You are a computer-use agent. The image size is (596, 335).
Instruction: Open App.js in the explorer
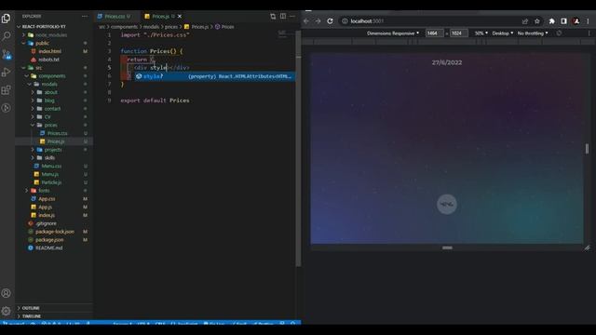[46, 207]
